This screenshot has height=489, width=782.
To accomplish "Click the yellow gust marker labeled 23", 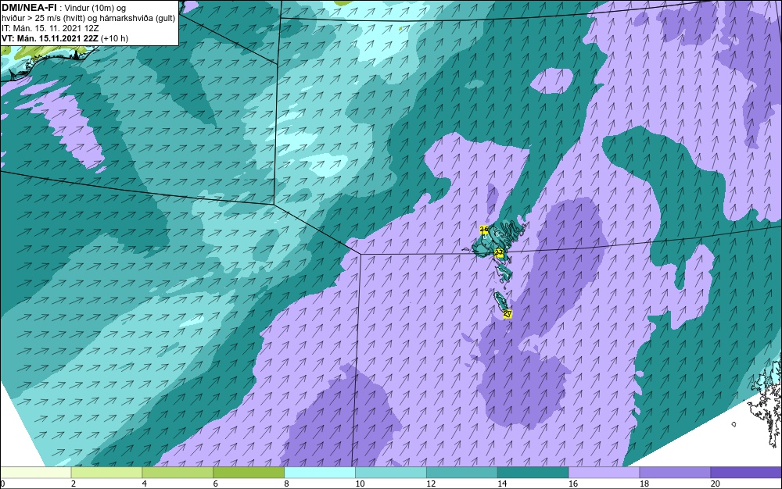I will click(x=498, y=252).
